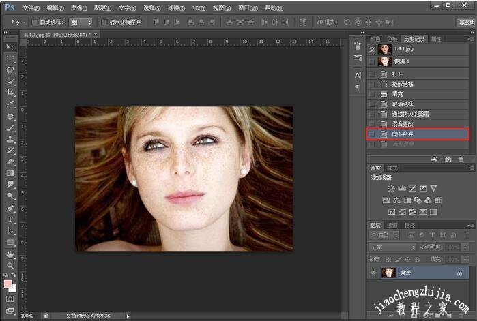
Task: Select the 快照 1 snapshot thumbnail
Action: pos(386,61)
